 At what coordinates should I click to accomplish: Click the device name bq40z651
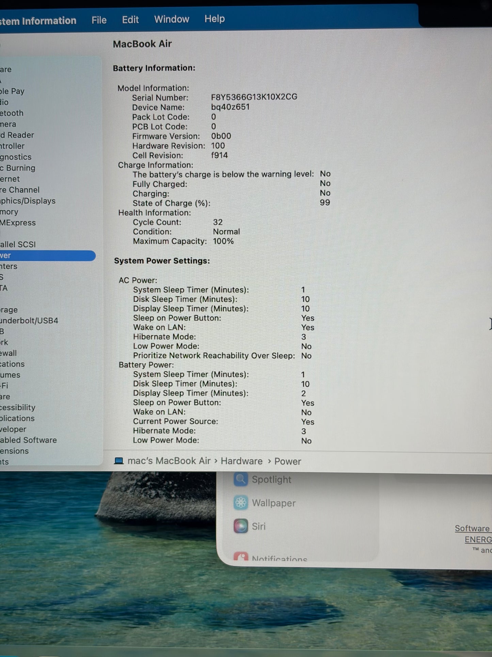[231, 107]
